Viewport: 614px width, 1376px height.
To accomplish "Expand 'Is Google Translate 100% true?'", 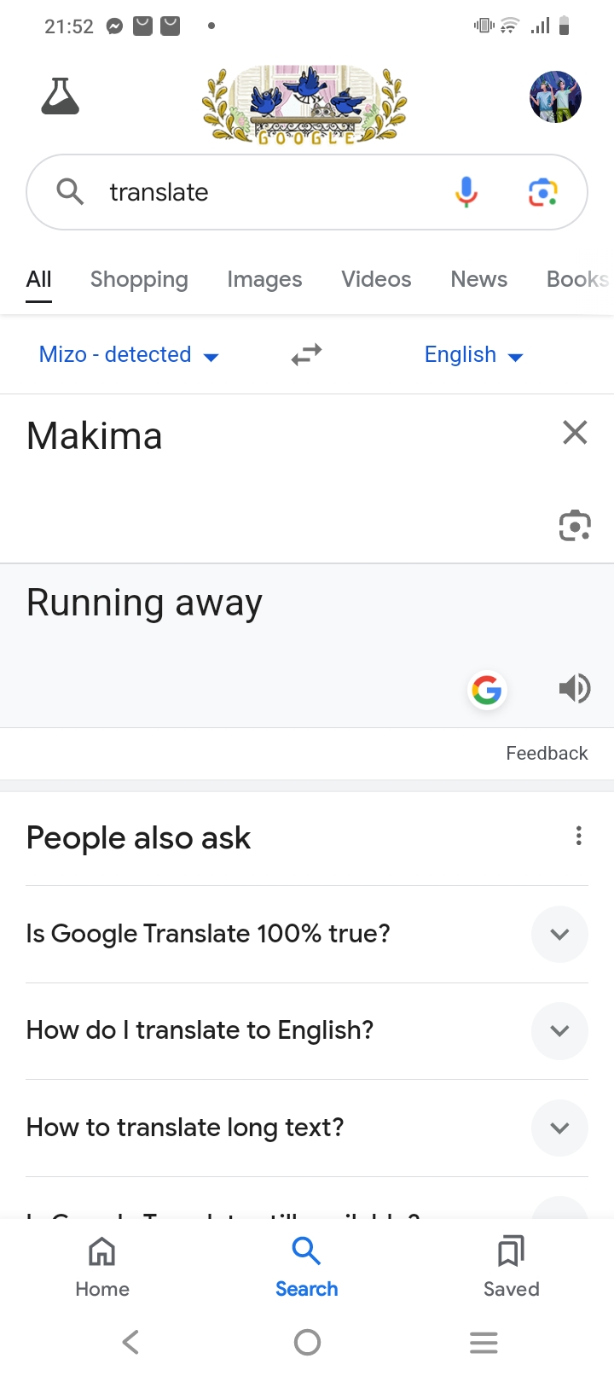I will pos(559,934).
